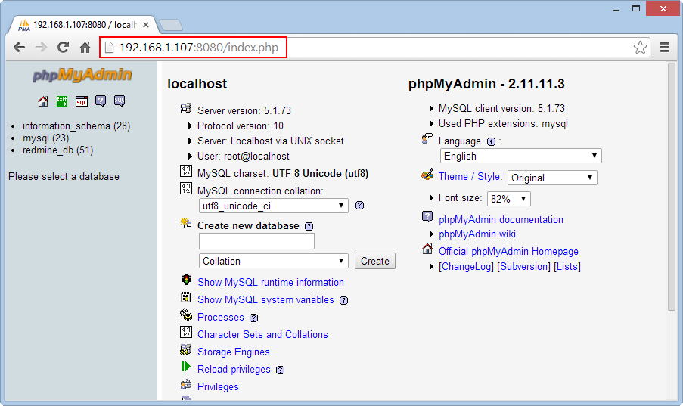
Task: Close the phpMyAdmin browser tab
Action: tap(146, 25)
